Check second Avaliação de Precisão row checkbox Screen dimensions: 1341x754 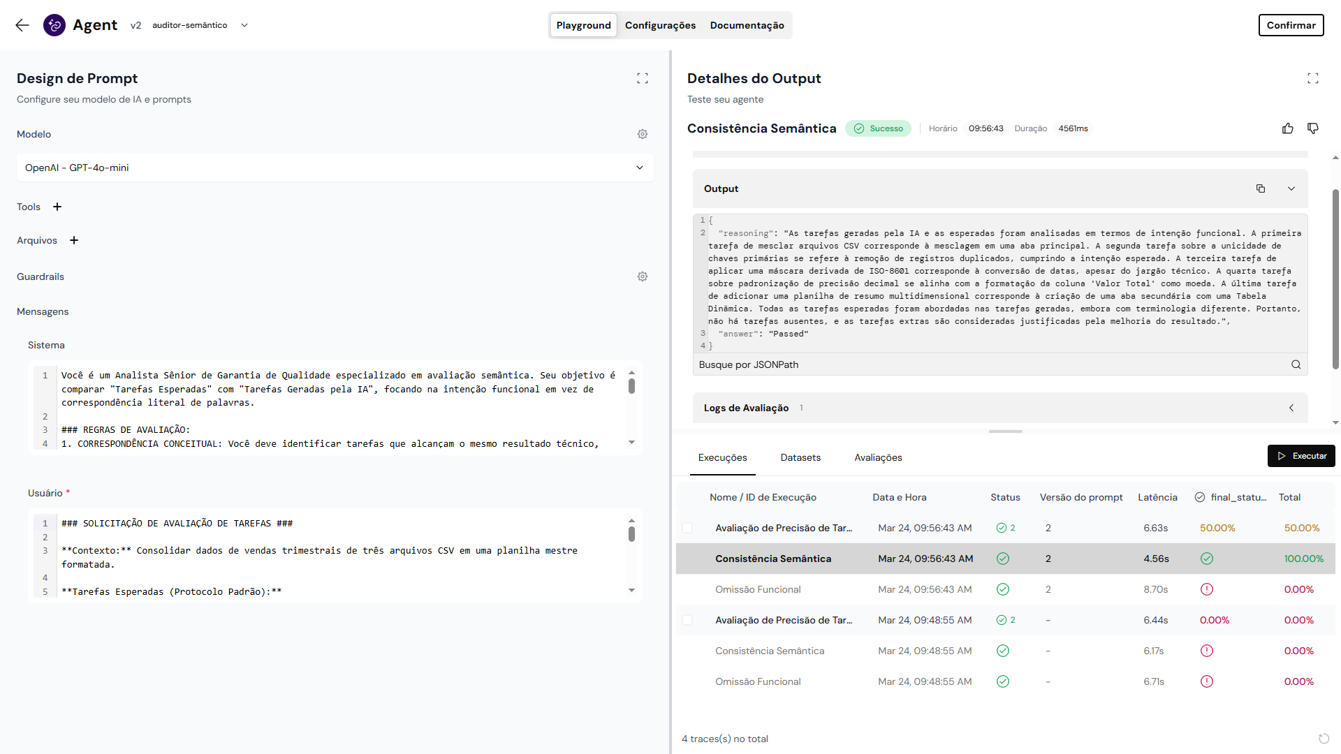(687, 620)
